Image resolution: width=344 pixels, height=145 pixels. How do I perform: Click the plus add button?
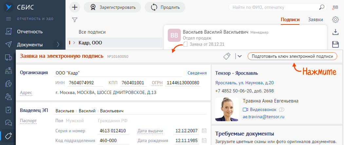(x=75, y=7)
